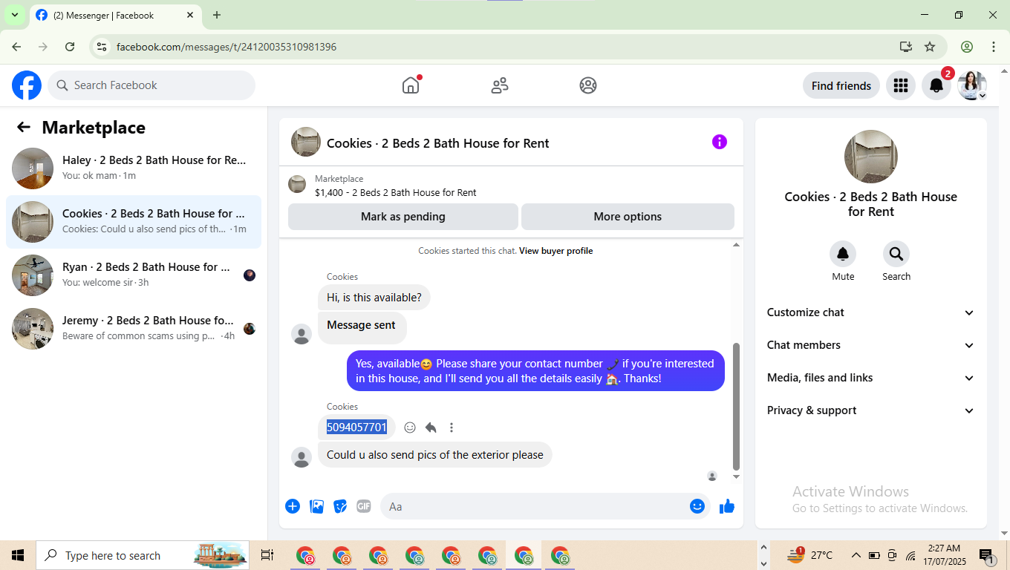Send a thumbs-up like
This screenshot has height=570, width=1010.
tap(727, 506)
